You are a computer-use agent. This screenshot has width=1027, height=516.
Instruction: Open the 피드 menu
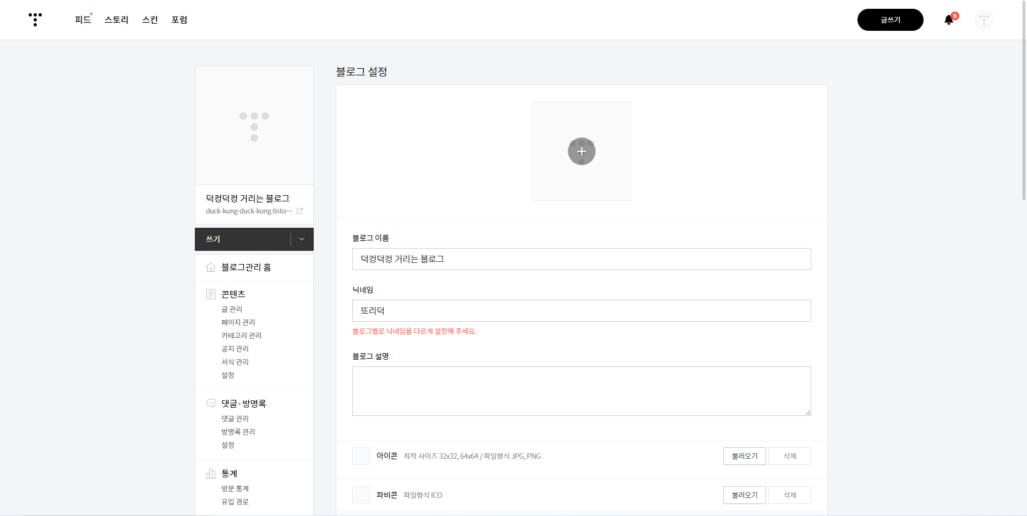pyautogui.click(x=83, y=20)
